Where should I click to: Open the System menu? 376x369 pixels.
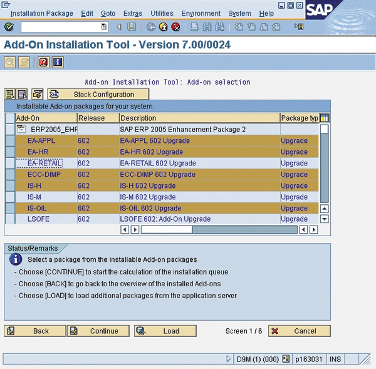tap(240, 13)
